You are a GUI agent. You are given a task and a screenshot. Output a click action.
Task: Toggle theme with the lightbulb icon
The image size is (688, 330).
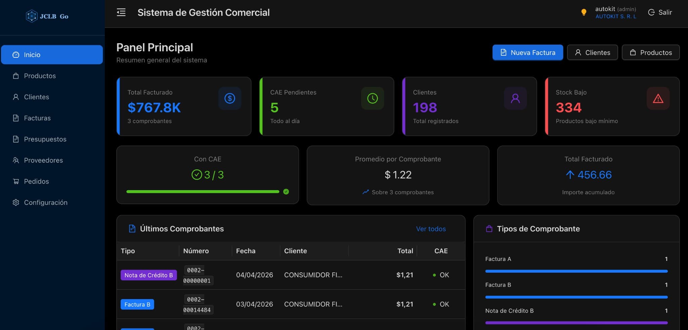(584, 12)
